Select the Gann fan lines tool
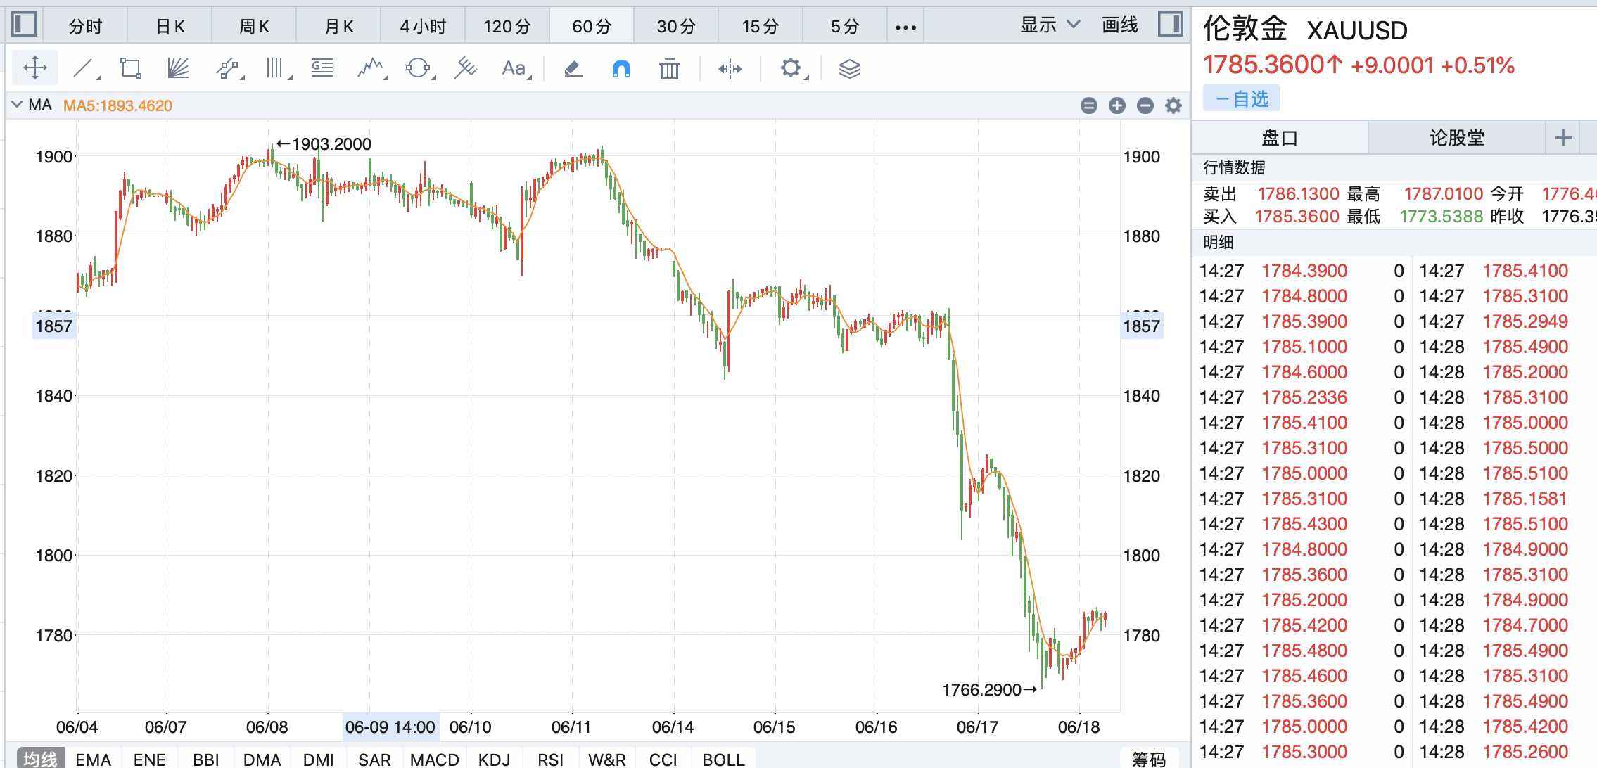The height and width of the screenshot is (768, 1597). point(178,68)
